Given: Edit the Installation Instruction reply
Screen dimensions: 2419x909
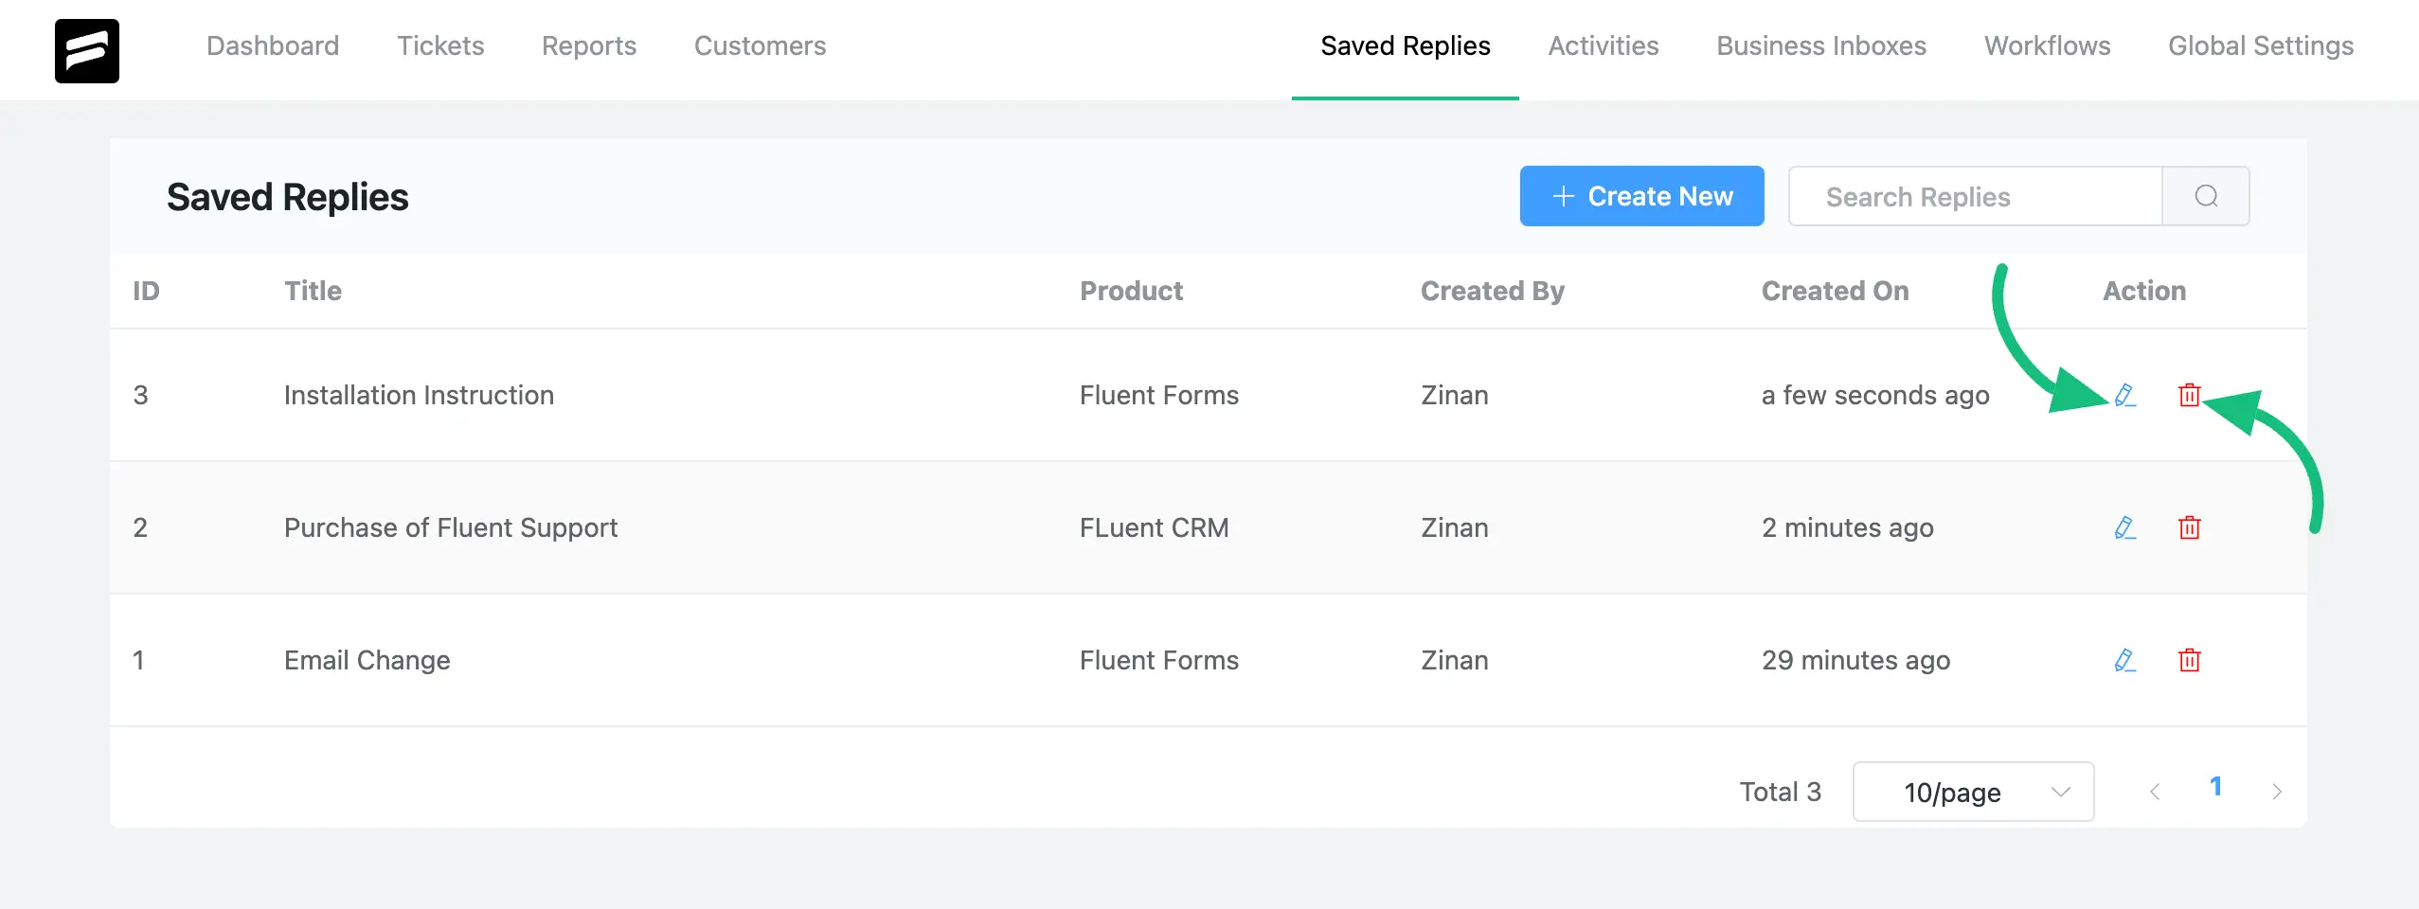Looking at the screenshot, I should [x=2124, y=395].
